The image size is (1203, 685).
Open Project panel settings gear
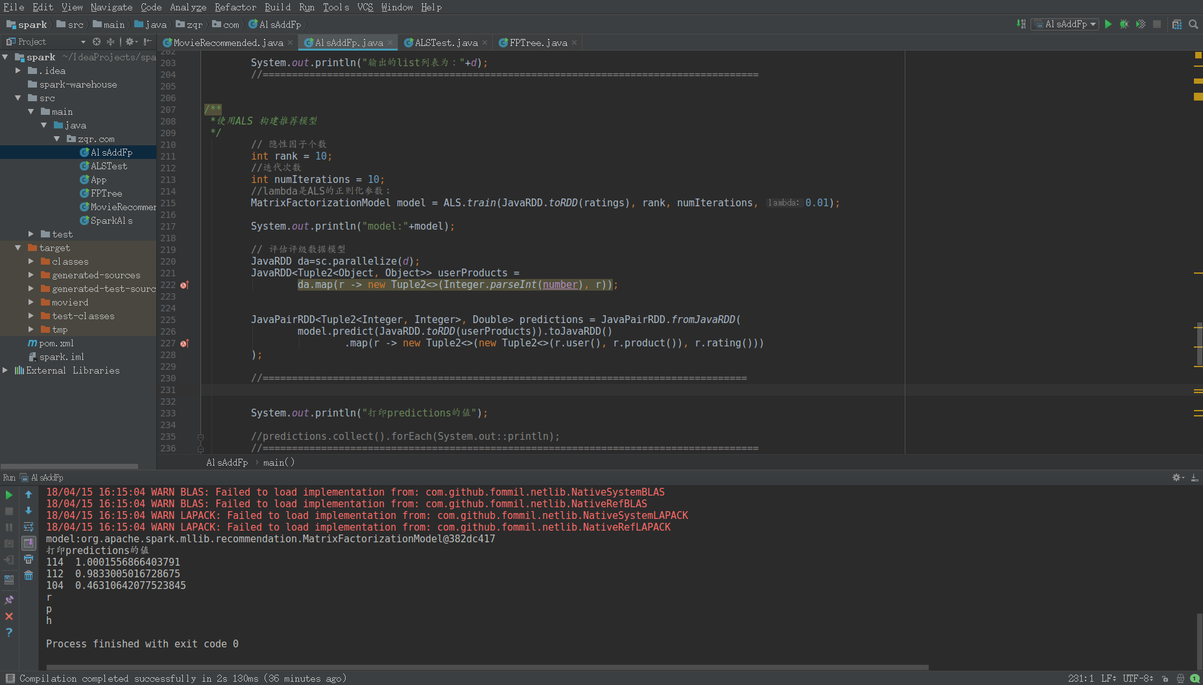pyautogui.click(x=130, y=42)
